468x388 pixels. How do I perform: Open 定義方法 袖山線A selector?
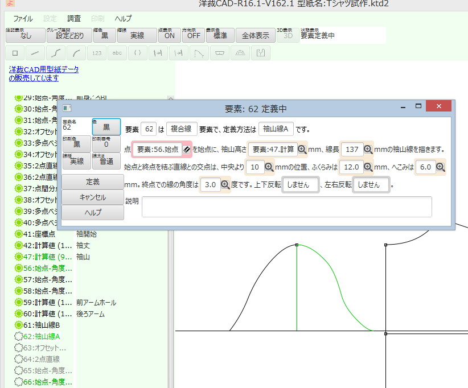[x=276, y=129]
